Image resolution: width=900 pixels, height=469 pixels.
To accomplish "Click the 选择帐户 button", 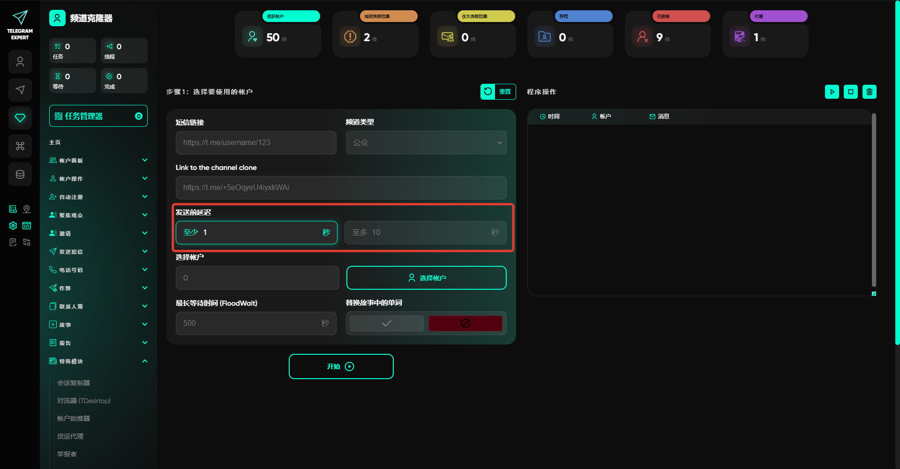I will 426,278.
